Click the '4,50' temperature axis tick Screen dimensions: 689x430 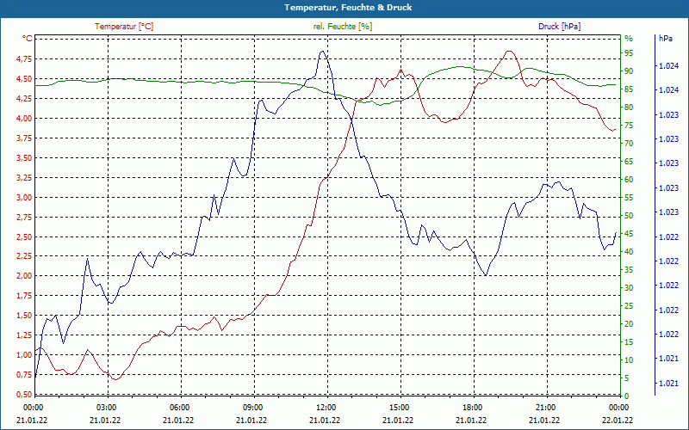click(24, 78)
